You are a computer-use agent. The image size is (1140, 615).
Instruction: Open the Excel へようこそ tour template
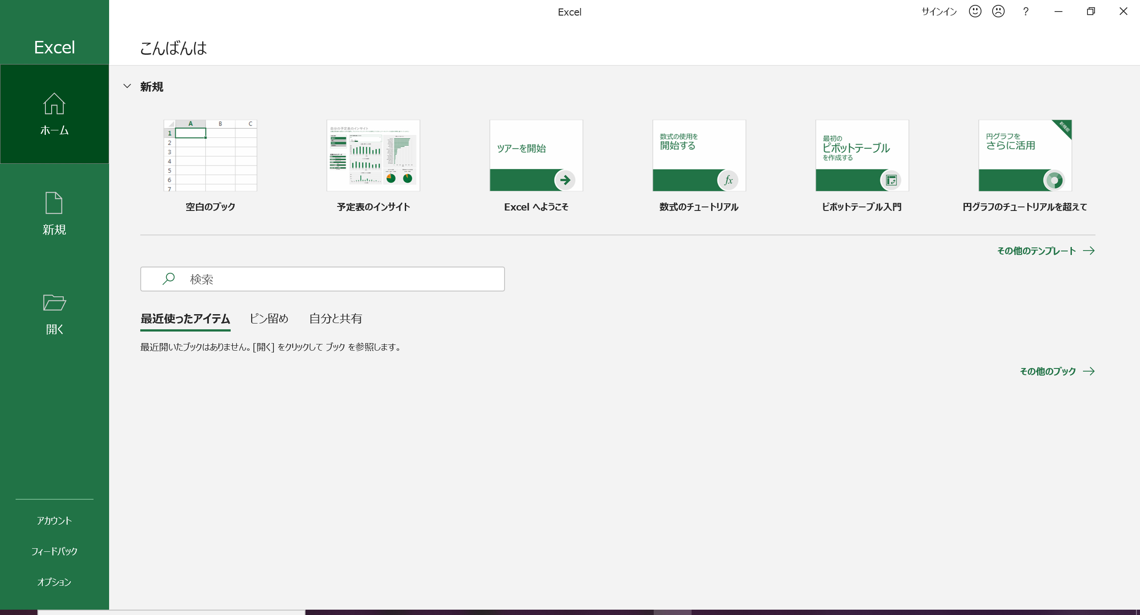point(536,166)
